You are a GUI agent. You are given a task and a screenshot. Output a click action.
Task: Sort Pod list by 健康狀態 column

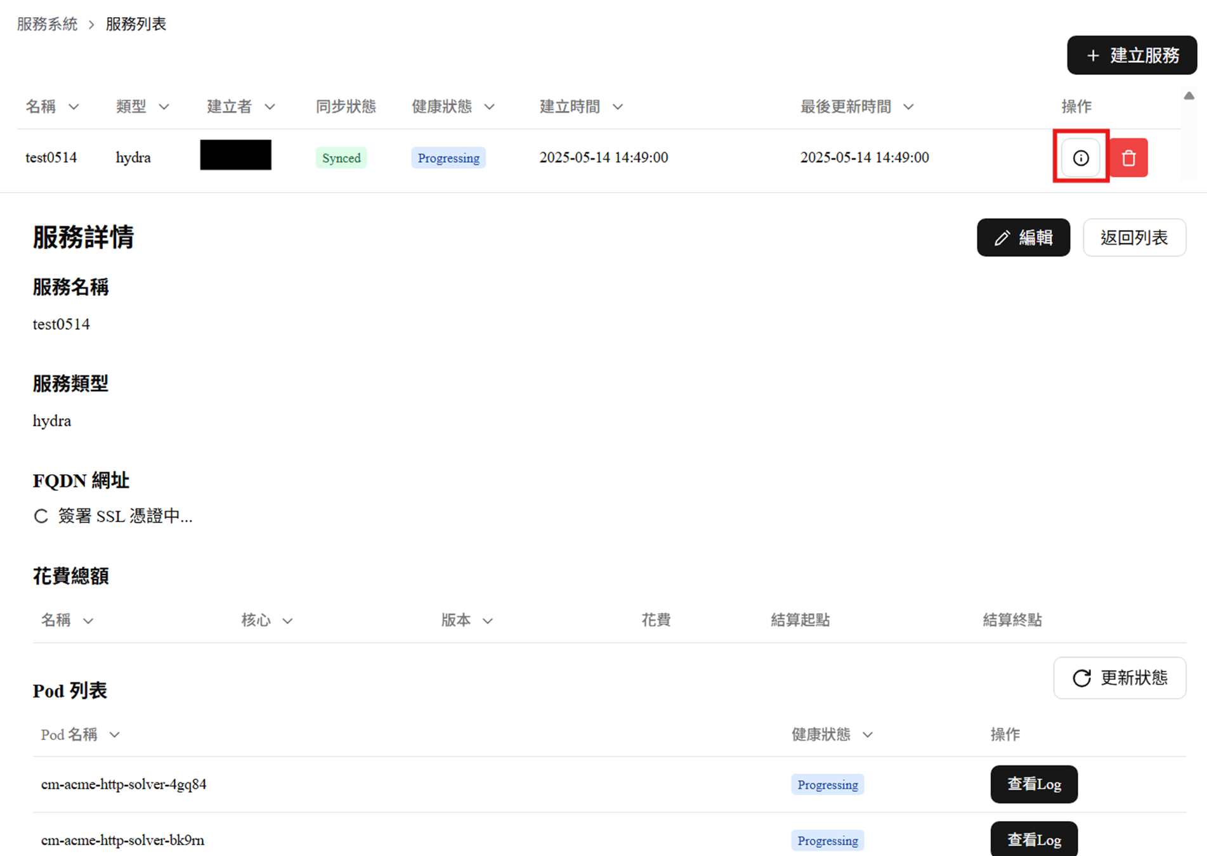coord(868,735)
